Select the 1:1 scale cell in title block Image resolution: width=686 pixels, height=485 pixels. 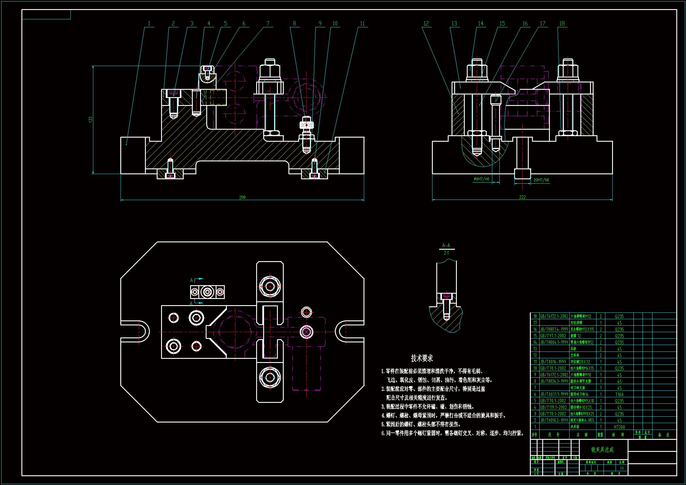pos(622,468)
